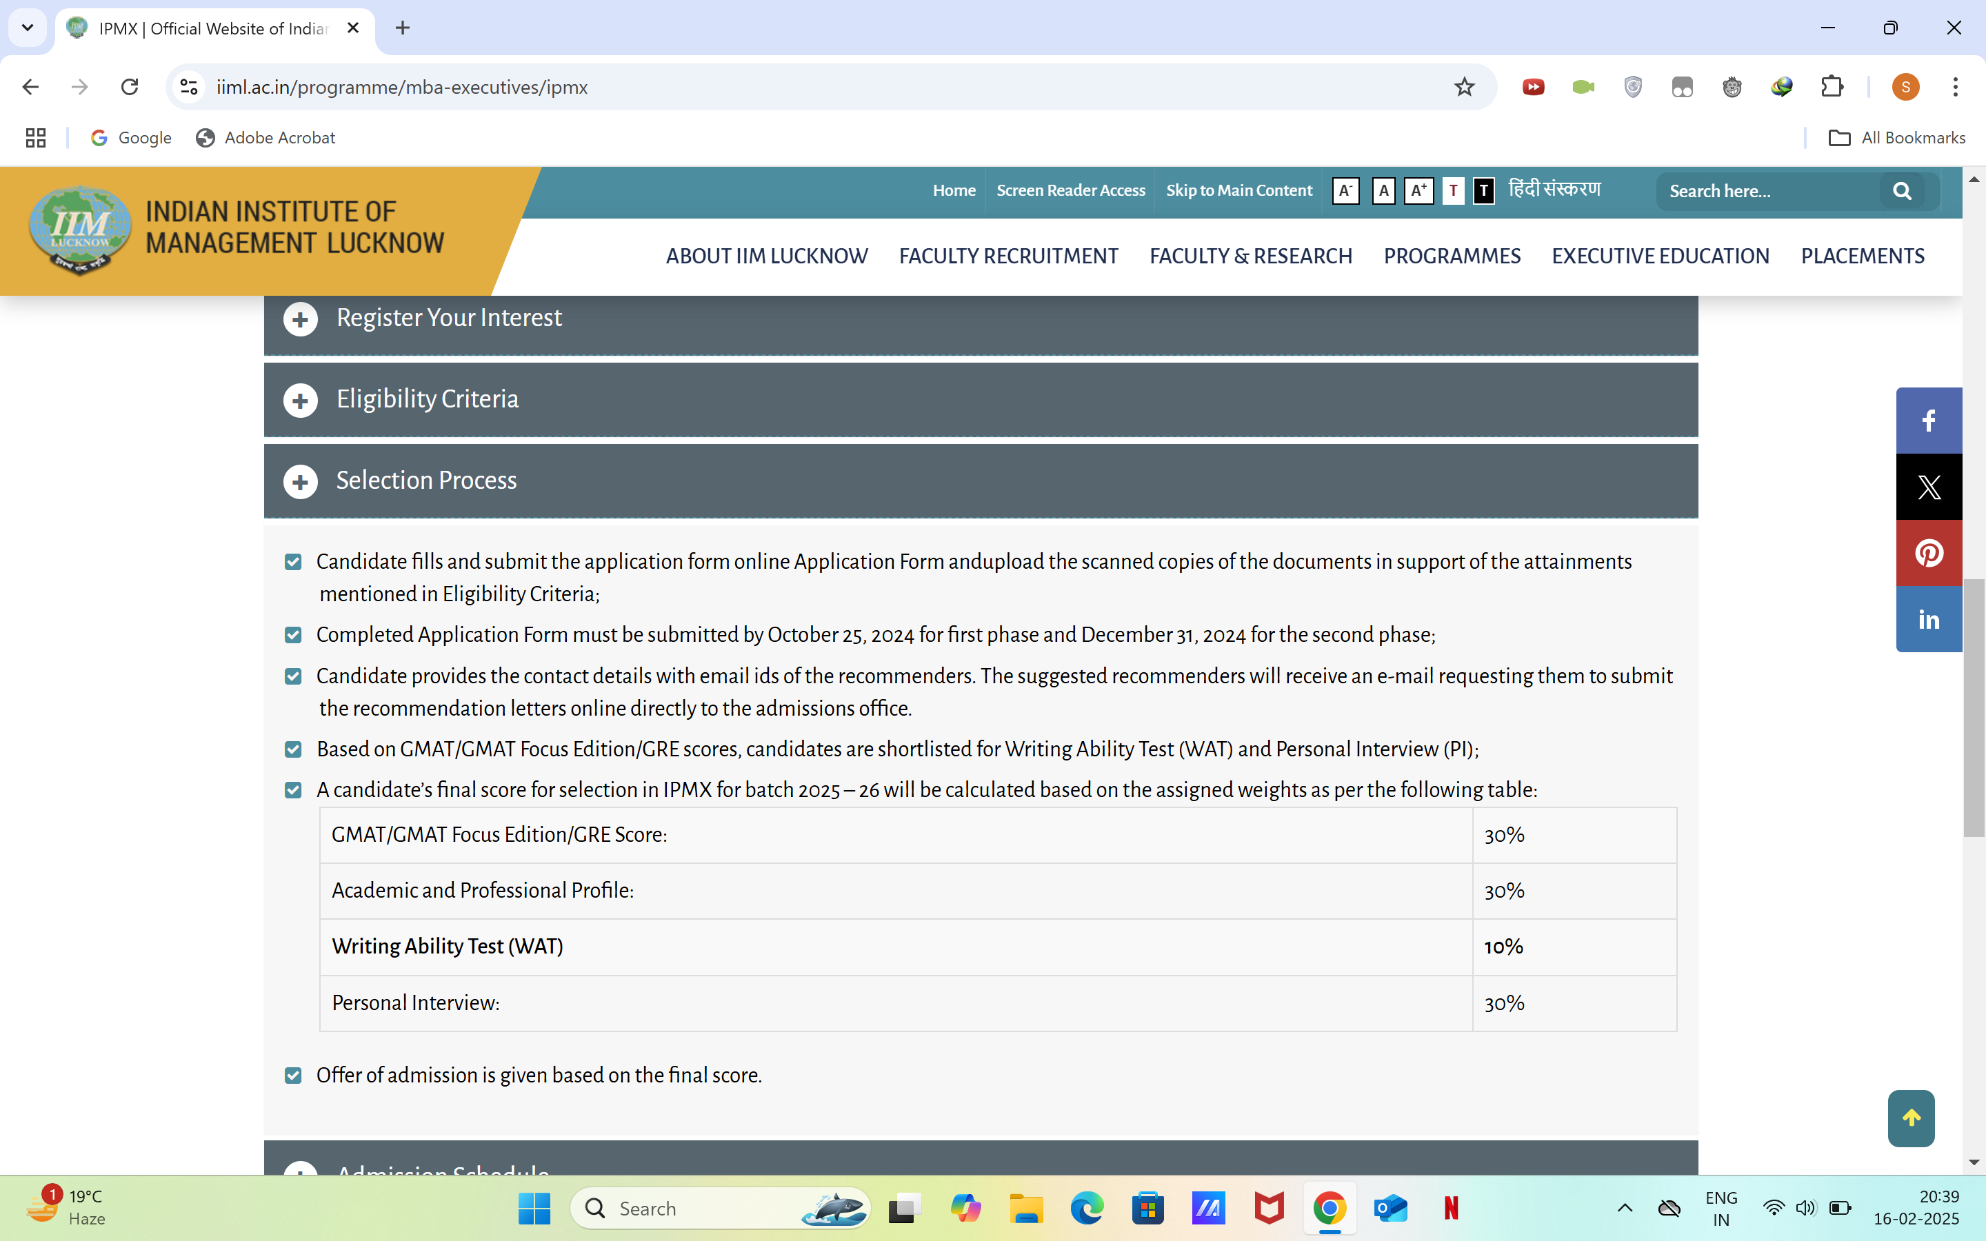Bookmark this page with star icon
Screen dimensions: 1986x1241
pyautogui.click(x=1464, y=87)
